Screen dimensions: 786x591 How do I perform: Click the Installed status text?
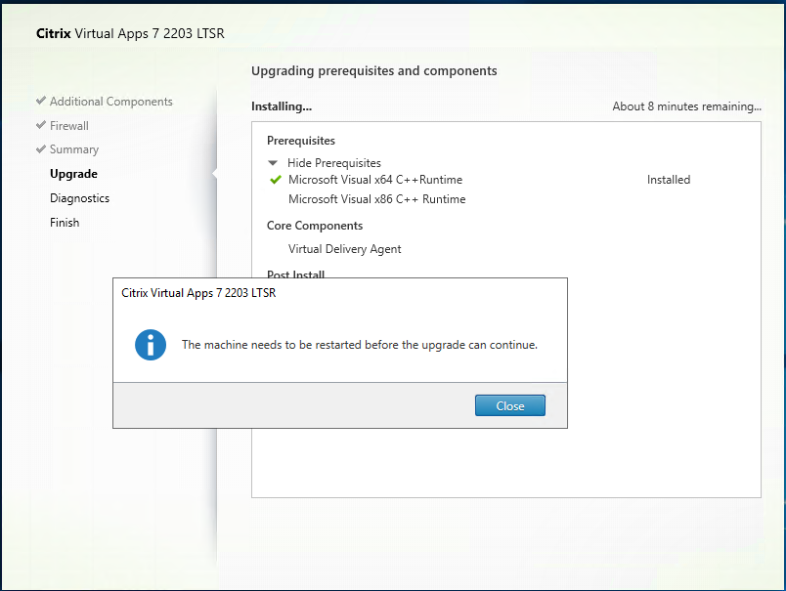669,180
